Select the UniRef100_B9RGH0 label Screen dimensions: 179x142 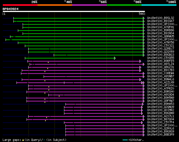point(161,92)
